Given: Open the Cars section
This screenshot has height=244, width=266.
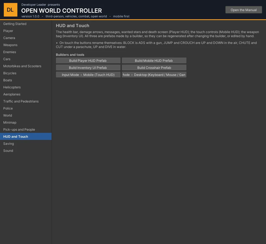Looking at the screenshot, I should [26, 59].
